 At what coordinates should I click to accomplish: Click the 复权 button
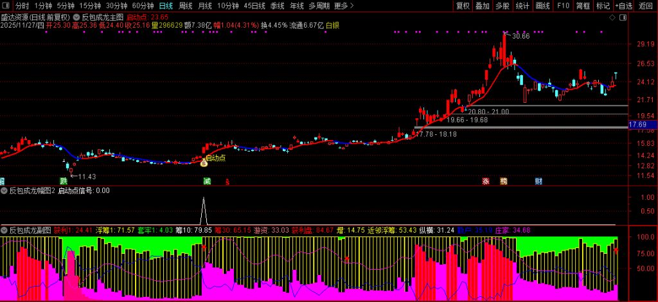coord(463,6)
